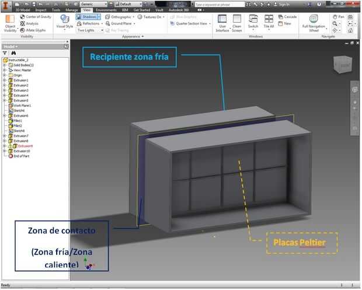362x290 pixels.
Task: Open the Inventor application menu button
Action: (6, 6)
